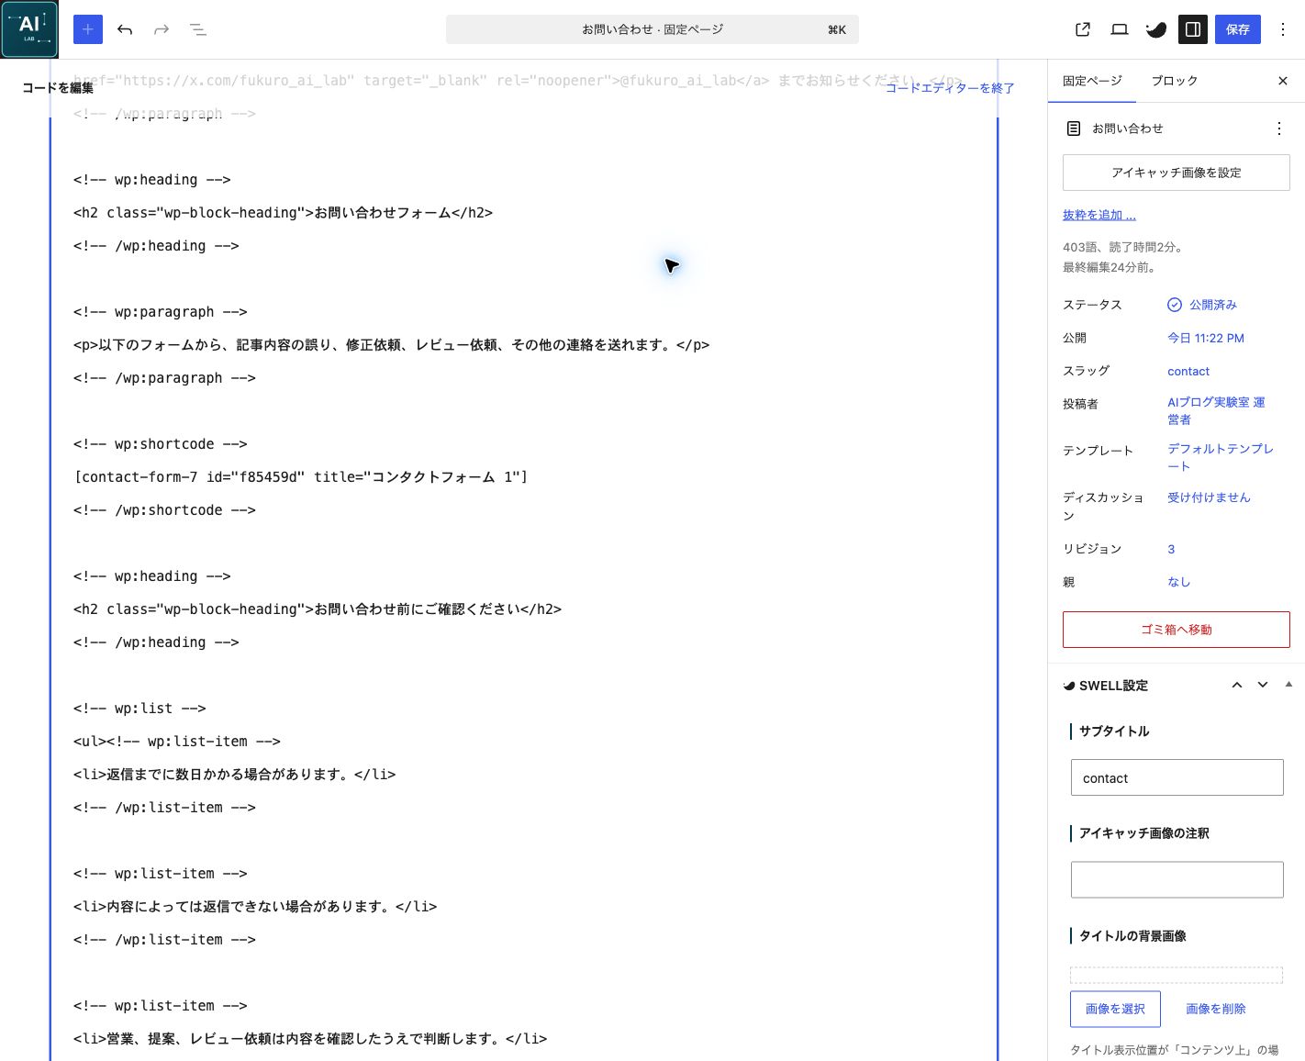Open actions menu for お問い合わせ page

click(1279, 128)
